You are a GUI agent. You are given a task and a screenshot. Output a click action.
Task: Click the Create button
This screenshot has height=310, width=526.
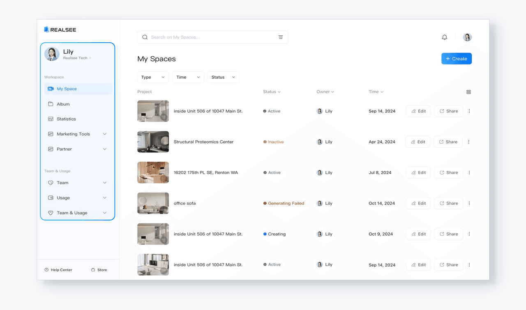pos(457,59)
